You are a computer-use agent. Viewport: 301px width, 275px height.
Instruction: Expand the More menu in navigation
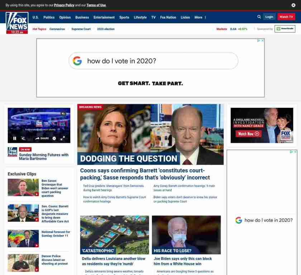[x=200, y=17]
